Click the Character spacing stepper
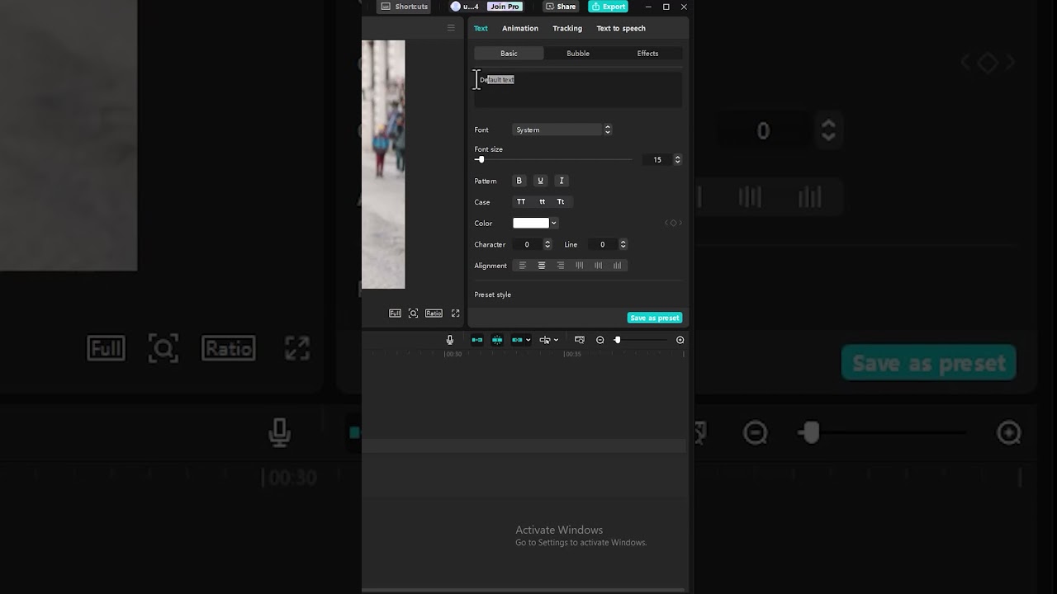The width and height of the screenshot is (1057, 594). pyautogui.click(x=547, y=244)
